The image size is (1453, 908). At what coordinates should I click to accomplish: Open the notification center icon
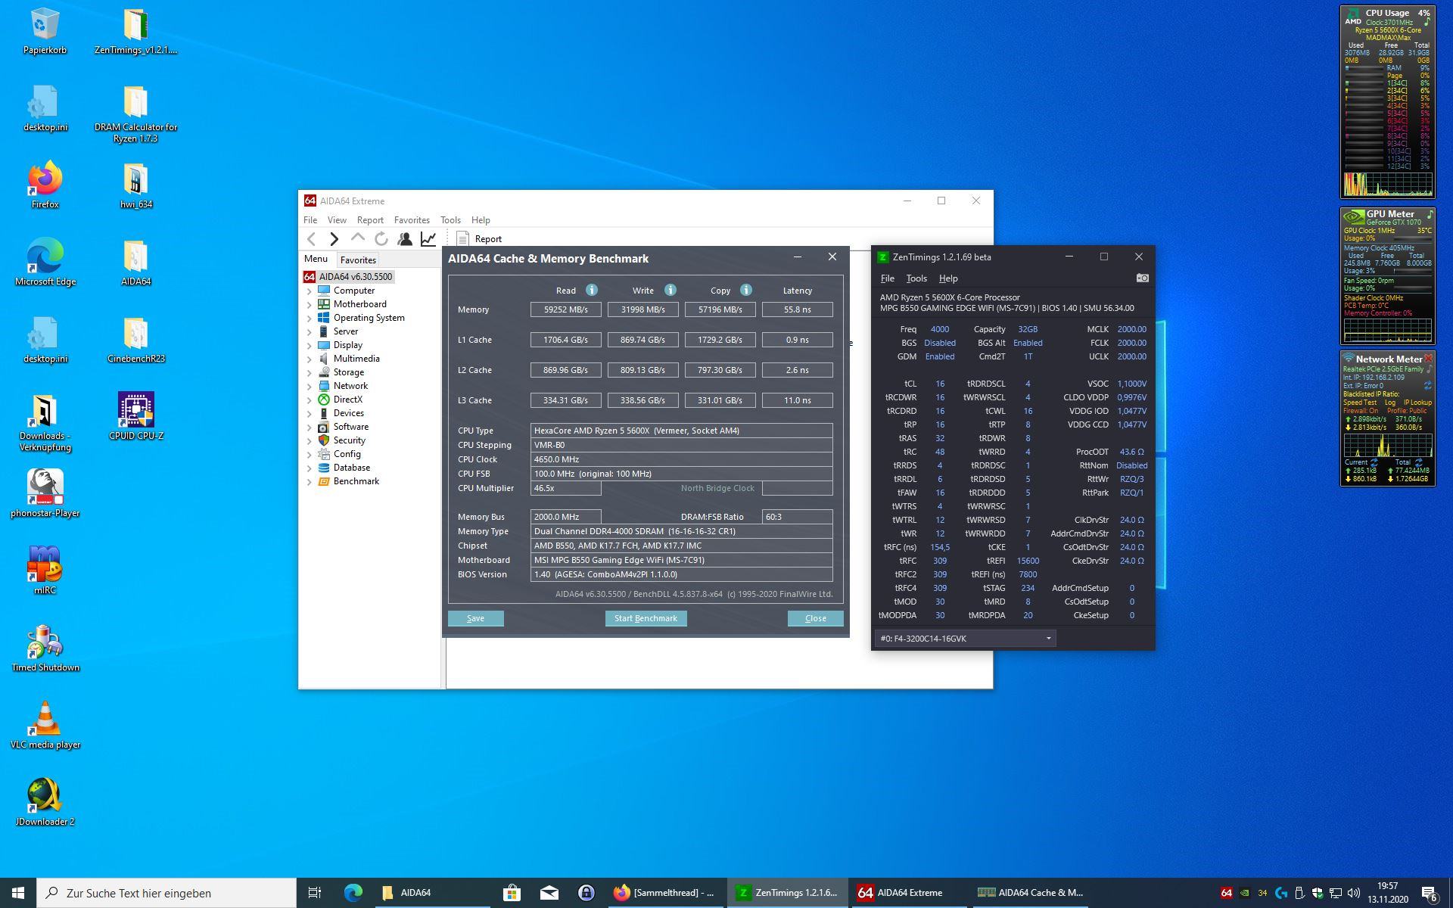pyautogui.click(x=1429, y=894)
